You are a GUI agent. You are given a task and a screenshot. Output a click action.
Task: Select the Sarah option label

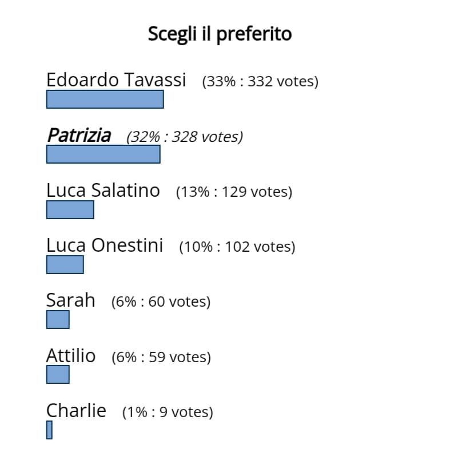71,300
